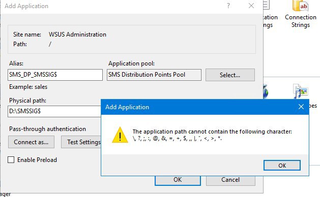The width and height of the screenshot is (320, 197).
Task: Click the Physical path field with D:\SMSSIG$
Action: tap(54, 111)
